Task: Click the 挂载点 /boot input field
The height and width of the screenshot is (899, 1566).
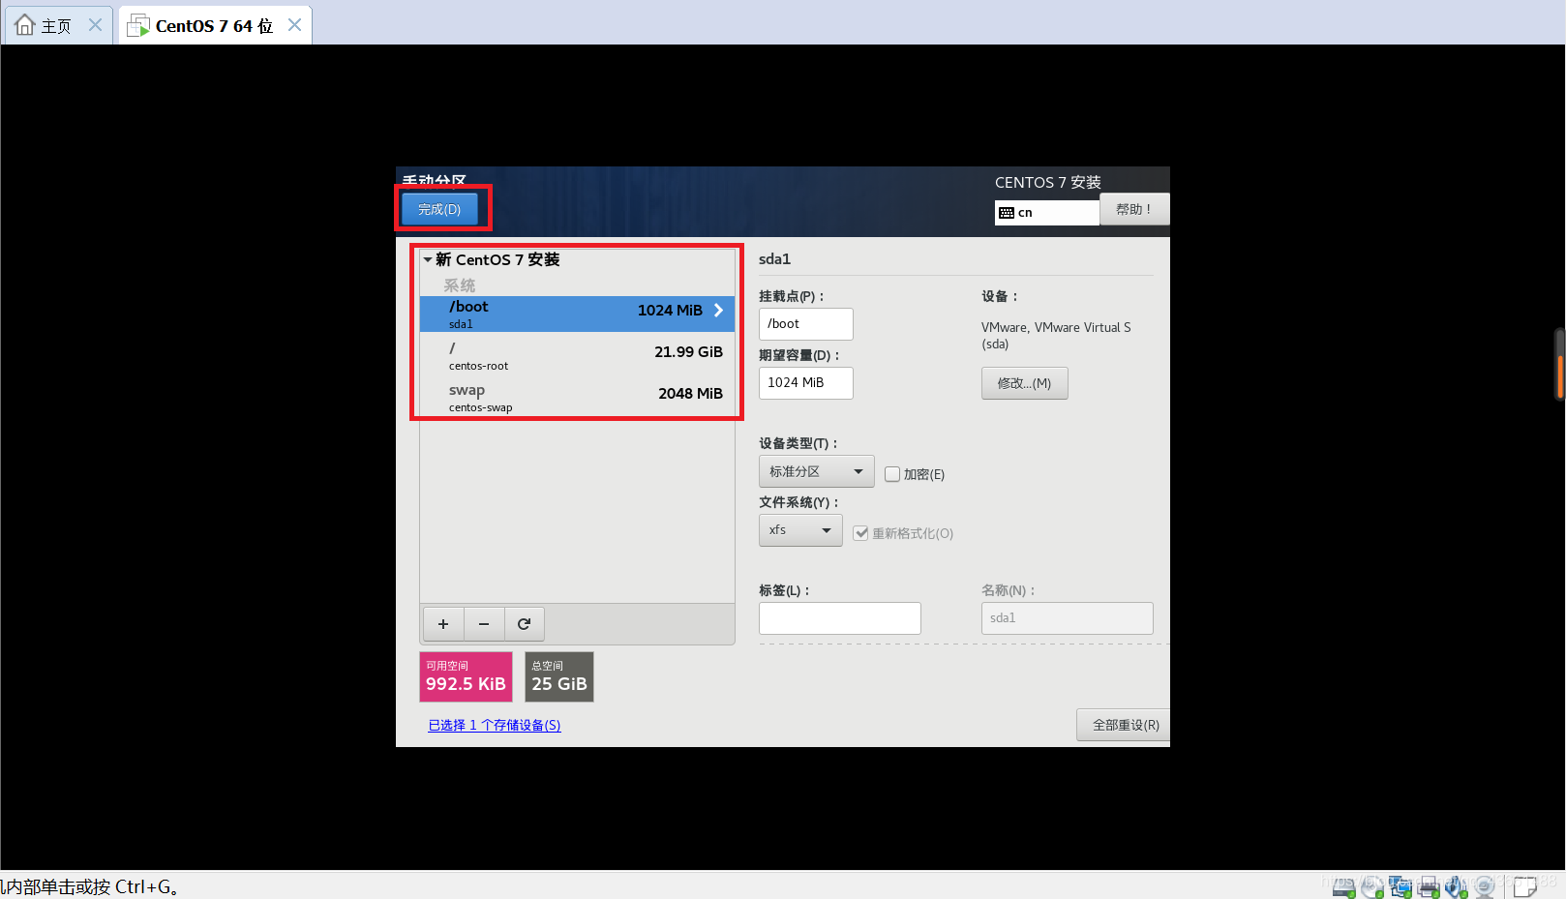Action: tap(805, 324)
